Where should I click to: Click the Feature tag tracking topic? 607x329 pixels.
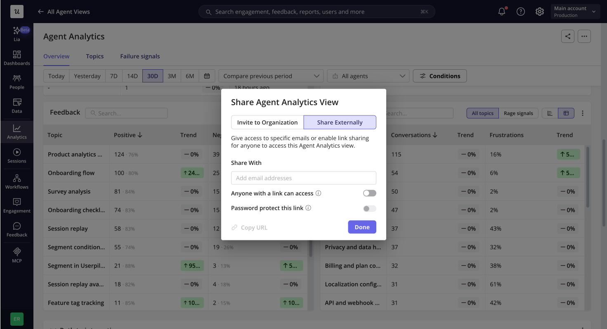[x=76, y=303]
